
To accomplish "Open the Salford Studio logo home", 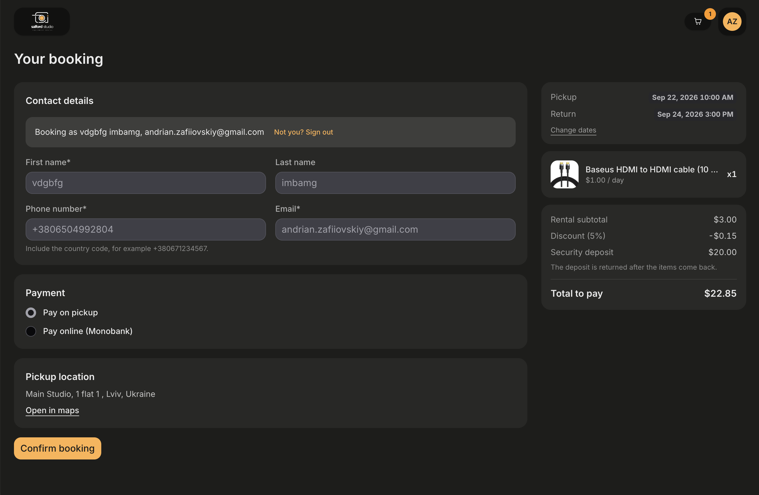I will click(42, 21).
